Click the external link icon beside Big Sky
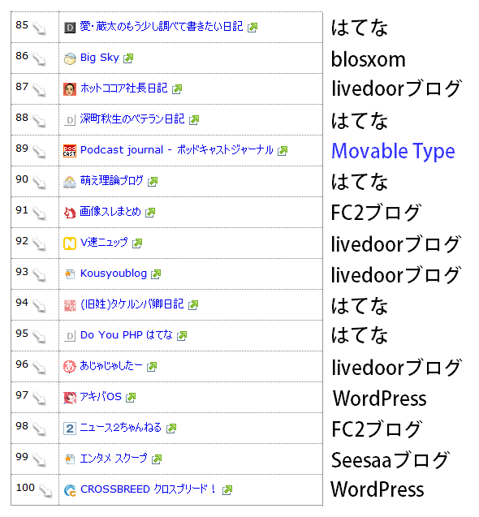Viewport: 479px width, 517px height. [x=128, y=58]
